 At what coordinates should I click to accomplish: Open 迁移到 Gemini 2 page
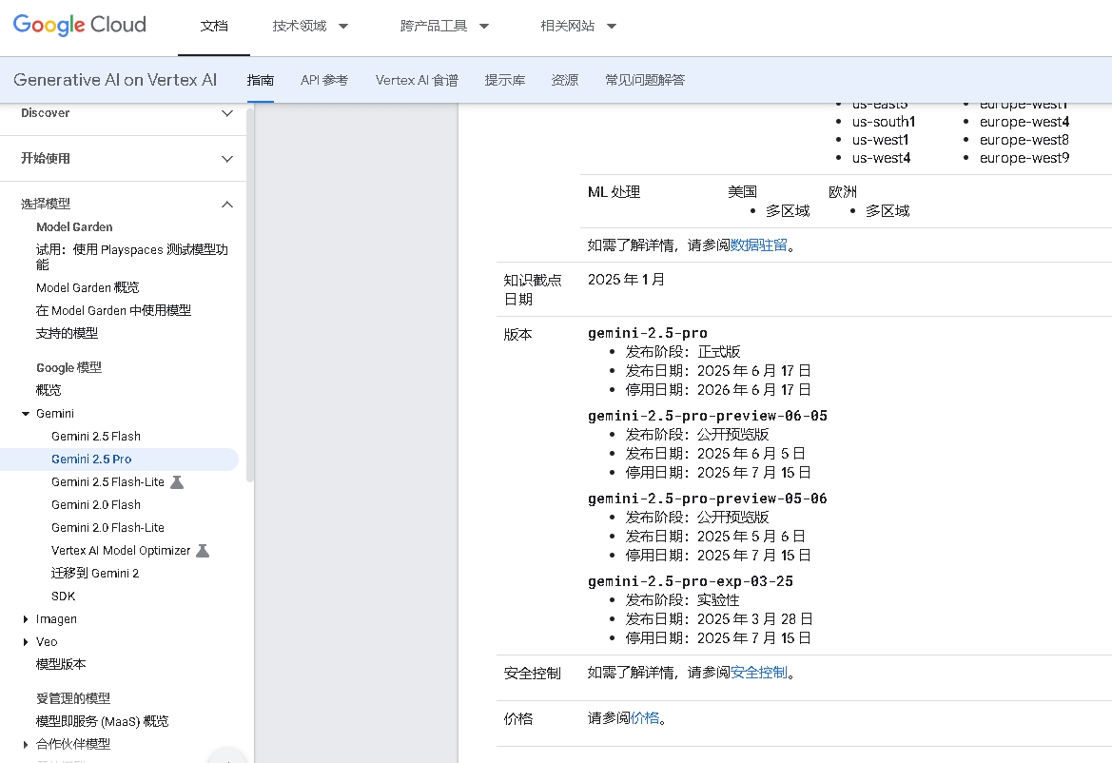pyautogui.click(x=95, y=573)
